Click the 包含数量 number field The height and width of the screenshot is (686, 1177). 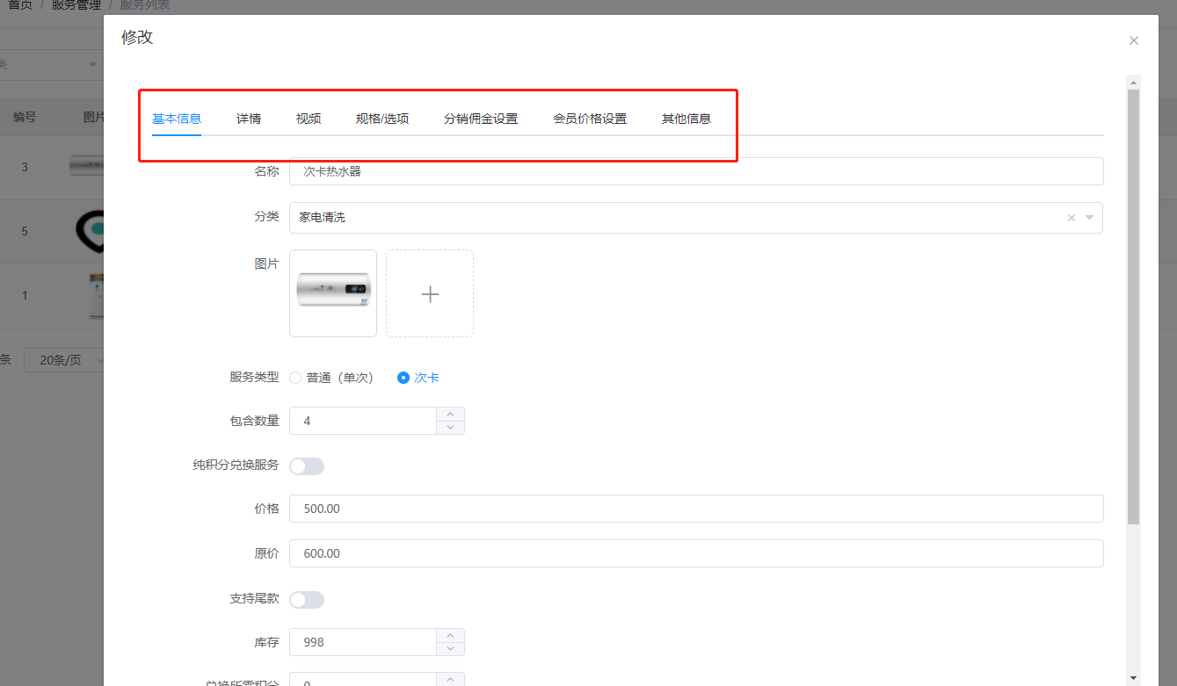click(362, 421)
